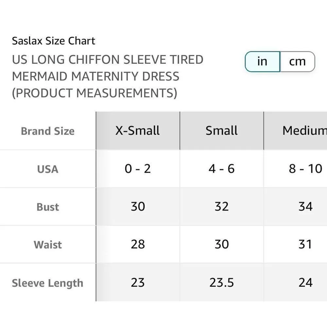The image size is (327, 327).
Task: Select the 4 - 6 USA size cell
Action: point(221,169)
